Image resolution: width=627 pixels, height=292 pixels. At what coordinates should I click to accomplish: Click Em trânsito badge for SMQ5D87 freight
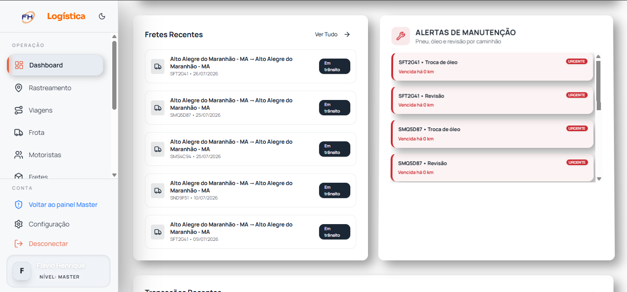334,108
